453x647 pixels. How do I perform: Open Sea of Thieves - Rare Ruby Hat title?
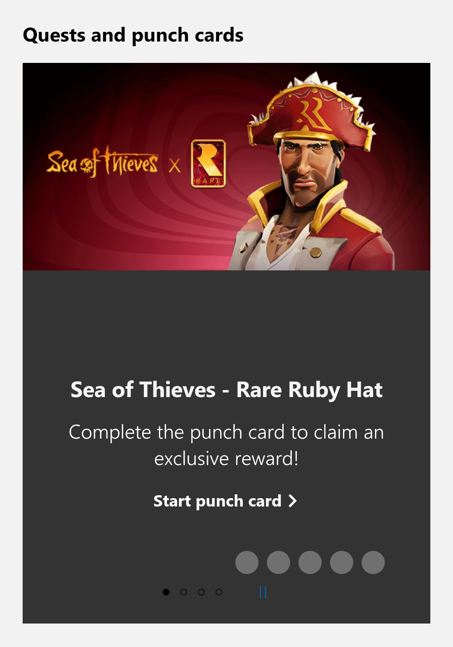[x=226, y=390]
